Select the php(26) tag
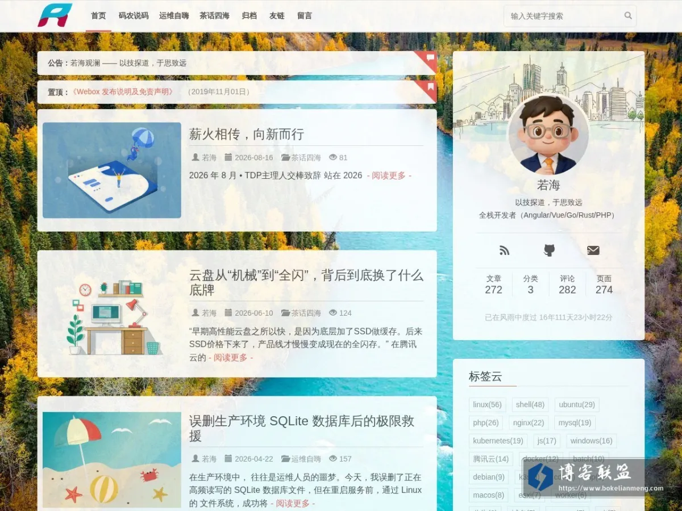This screenshot has height=511, width=682. 486,423
